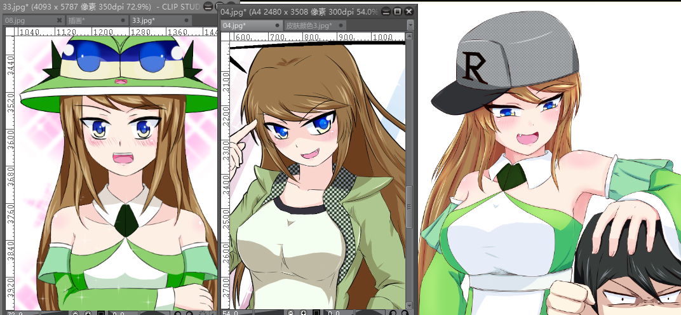Screen dimensions: 681x315
Task: Close the 04.jpg window
Action: [x=408, y=11]
